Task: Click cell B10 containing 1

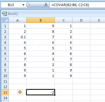Action: [41, 76]
